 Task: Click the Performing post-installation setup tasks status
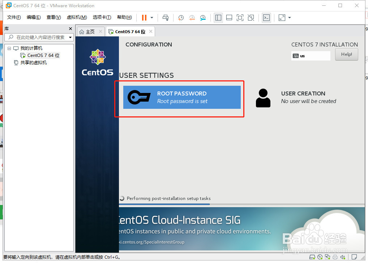click(168, 199)
